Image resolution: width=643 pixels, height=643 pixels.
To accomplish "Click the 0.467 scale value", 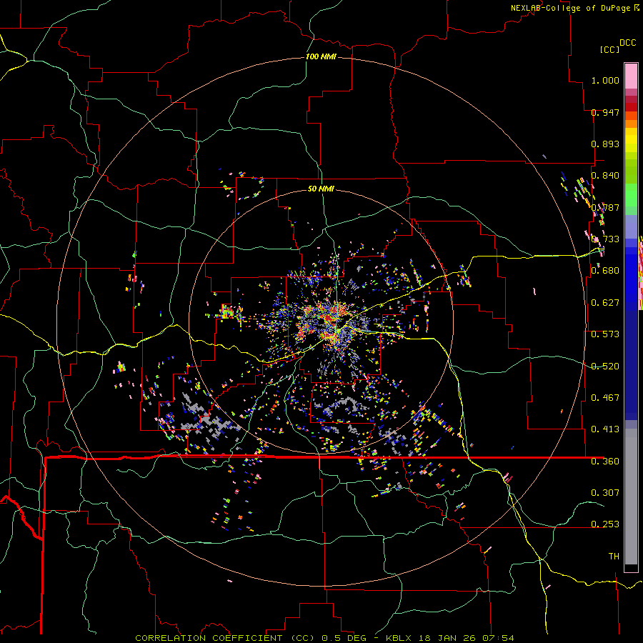I will (605, 398).
